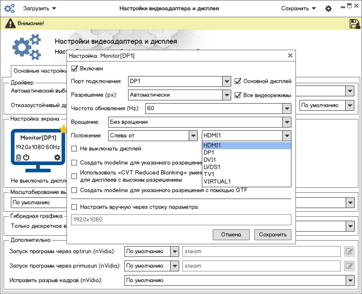Click the trash icon on Monitor[DP1] tile
This screenshot has width=362, height=294.
(19, 157)
